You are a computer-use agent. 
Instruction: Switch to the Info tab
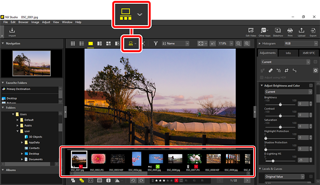pyautogui.click(x=288, y=53)
